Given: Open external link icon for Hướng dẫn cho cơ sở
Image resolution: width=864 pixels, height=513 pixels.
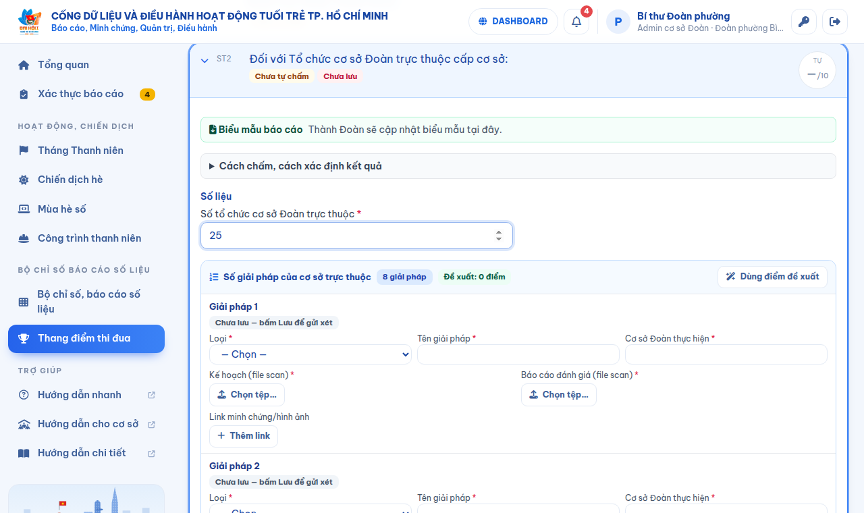Looking at the screenshot, I should point(152,425).
